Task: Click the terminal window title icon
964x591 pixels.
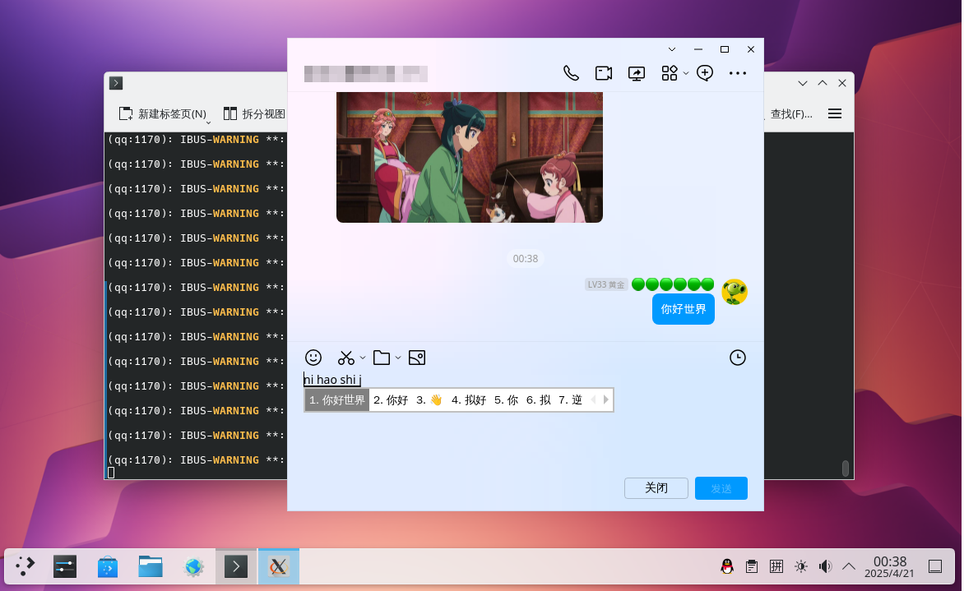Action: [x=116, y=83]
